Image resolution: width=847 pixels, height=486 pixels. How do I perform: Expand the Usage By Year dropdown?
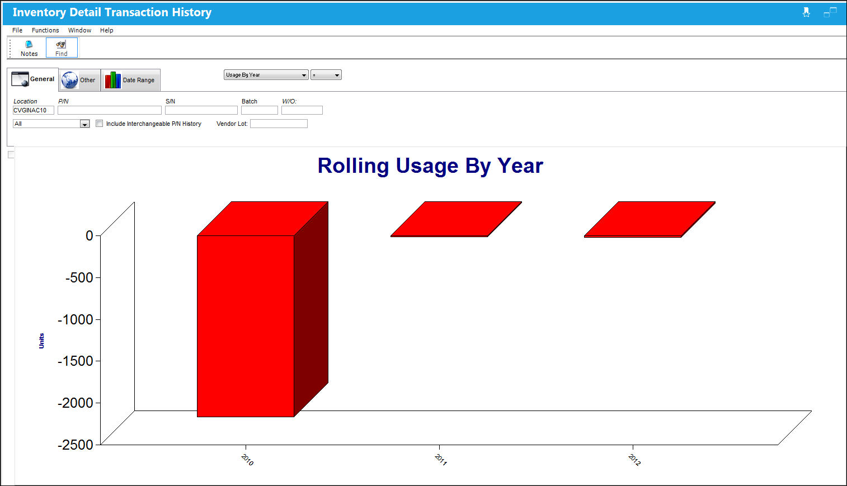pyautogui.click(x=266, y=75)
